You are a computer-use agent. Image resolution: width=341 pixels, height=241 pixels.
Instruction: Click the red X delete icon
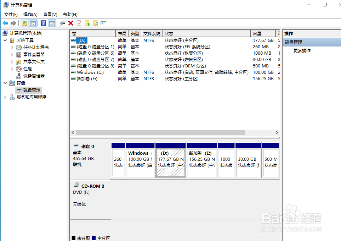coord(71,23)
